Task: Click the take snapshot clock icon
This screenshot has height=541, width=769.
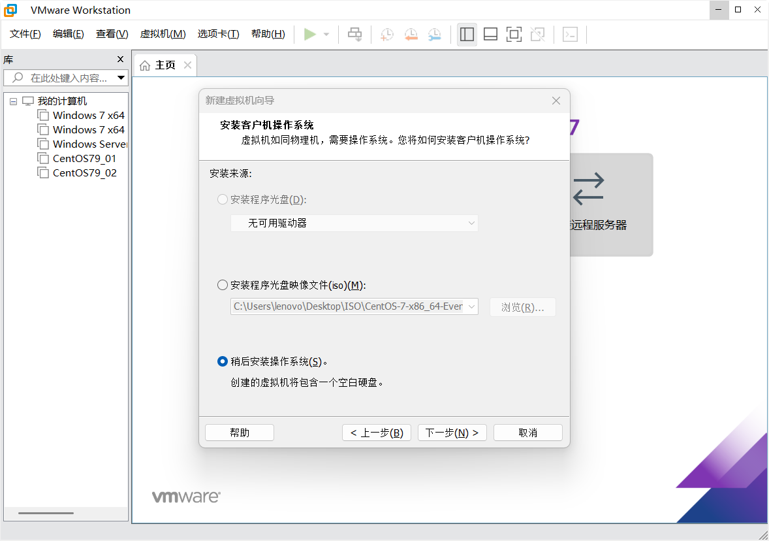Action: tap(387, 35)
